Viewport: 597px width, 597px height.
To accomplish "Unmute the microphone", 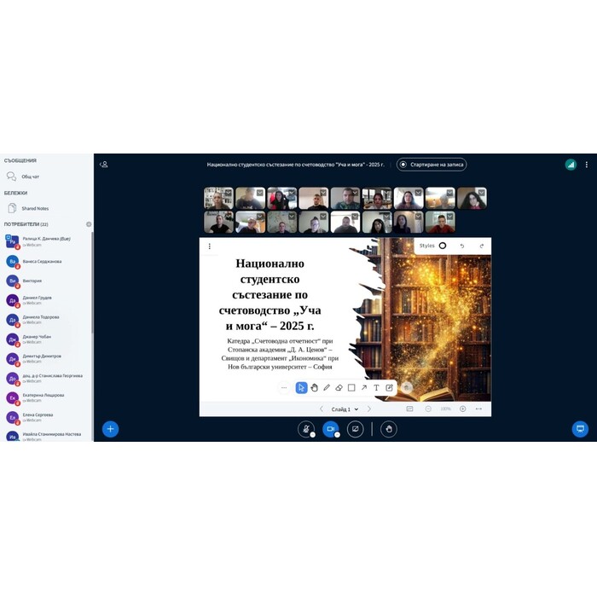I will pyautogui.click(x=306, y=429).
